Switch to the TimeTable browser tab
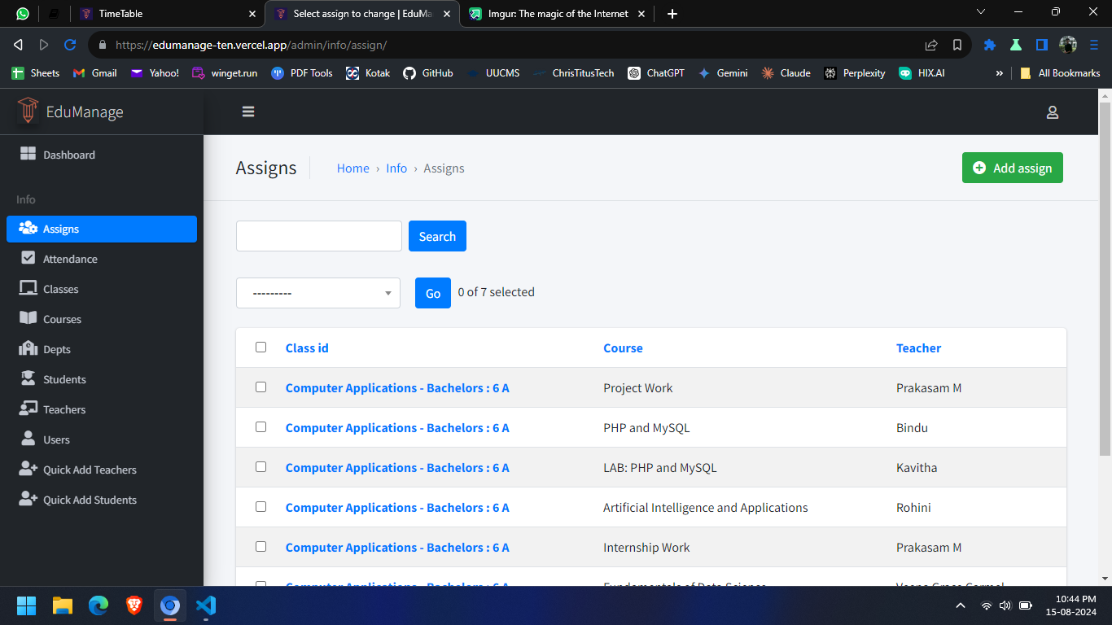 169,13
